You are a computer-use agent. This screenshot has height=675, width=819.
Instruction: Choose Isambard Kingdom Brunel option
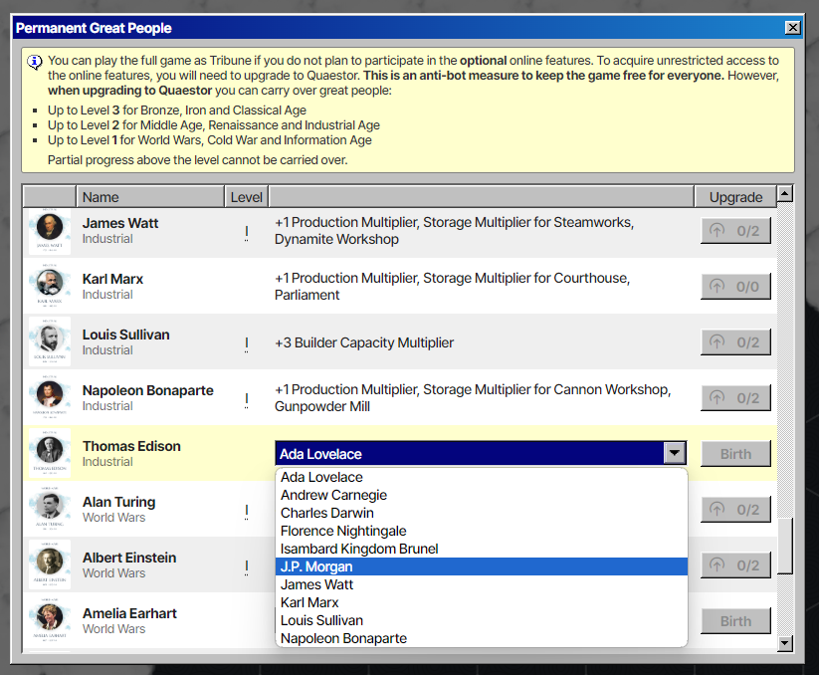(x=481, y=550)
